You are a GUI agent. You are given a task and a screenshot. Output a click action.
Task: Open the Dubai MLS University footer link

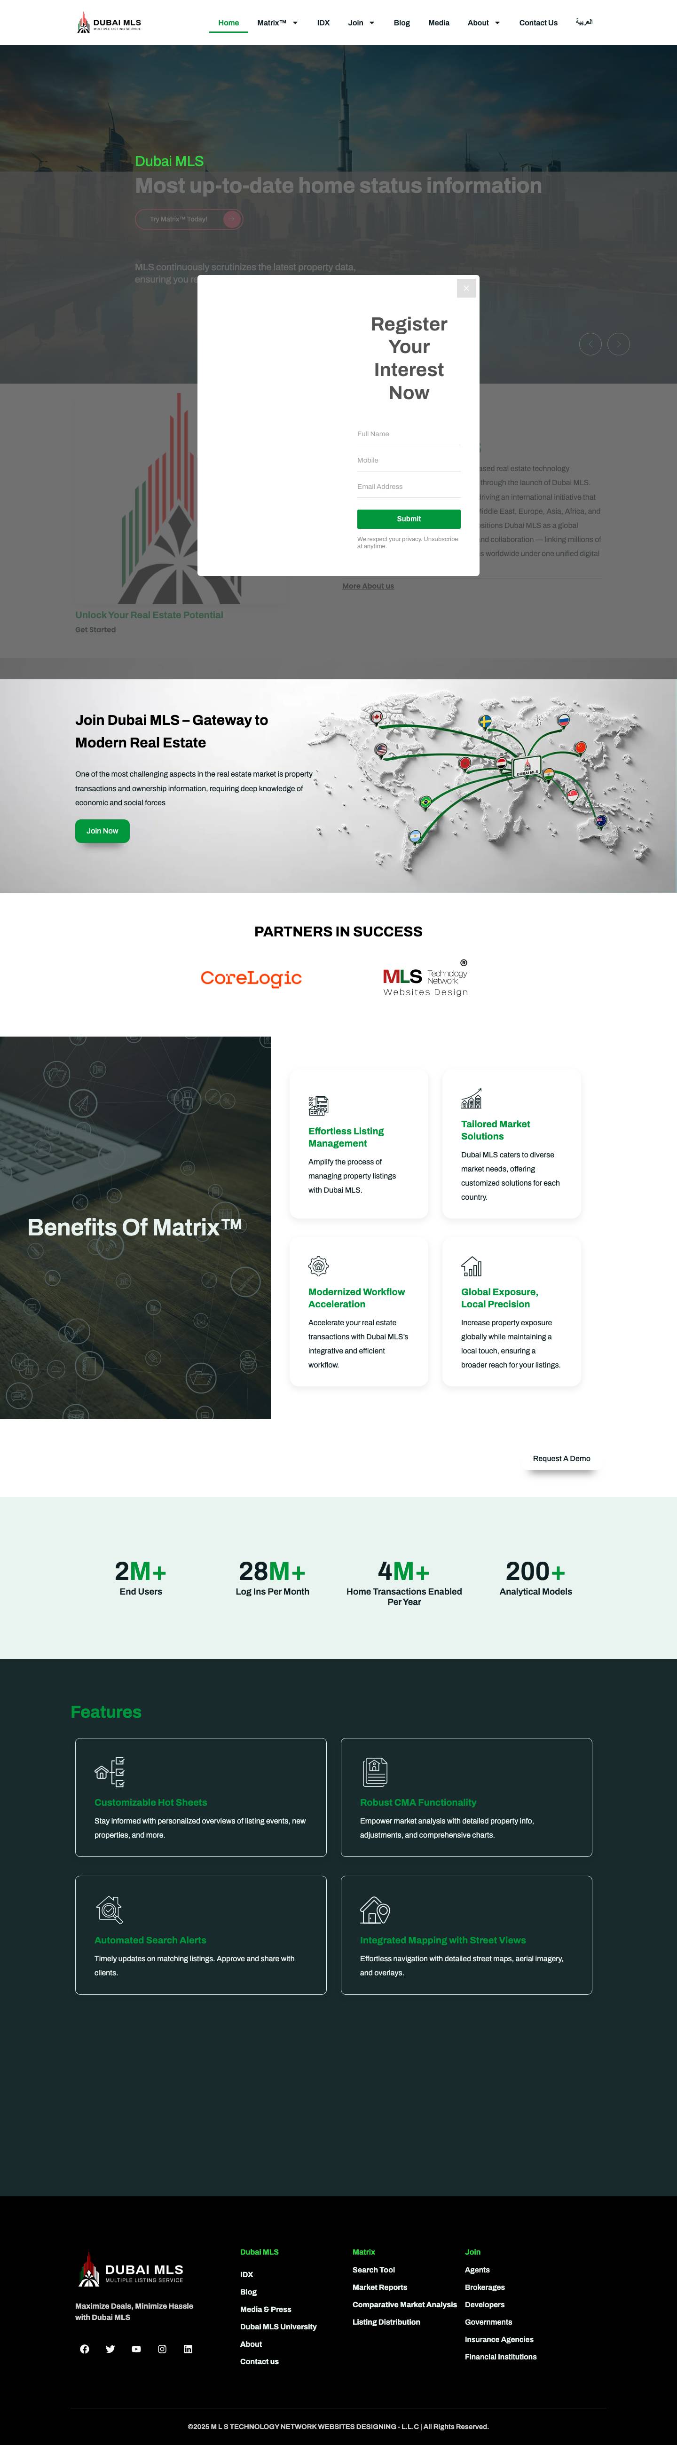pos(278,2327)
